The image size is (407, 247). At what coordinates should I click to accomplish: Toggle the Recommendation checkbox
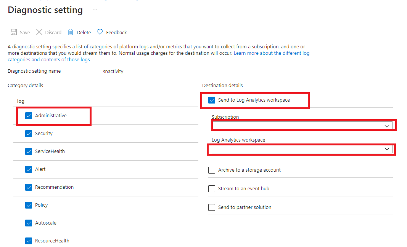(x=29, y=187)
